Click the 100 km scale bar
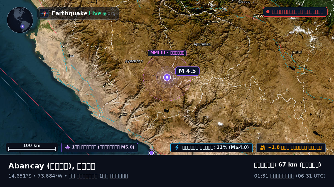Viewport: 334px width, 187px height. click(32, 147)
